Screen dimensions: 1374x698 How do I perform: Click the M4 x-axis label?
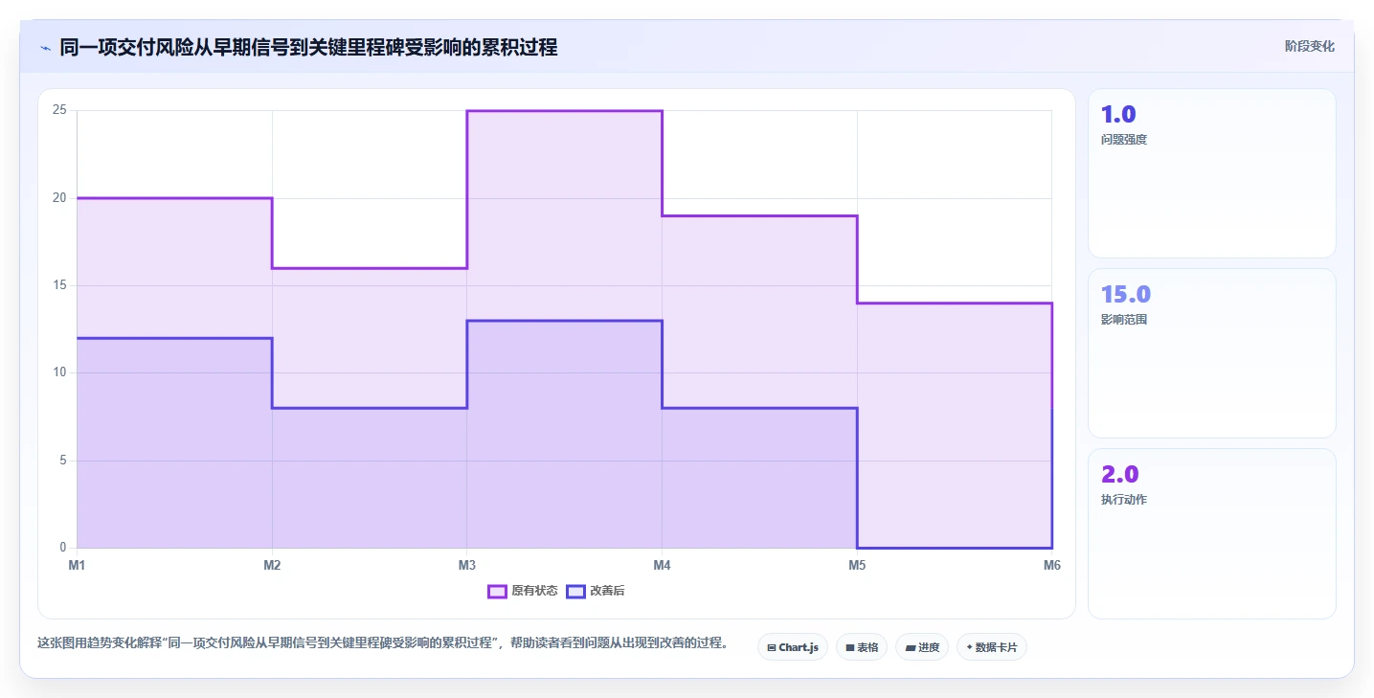(662, 566)
